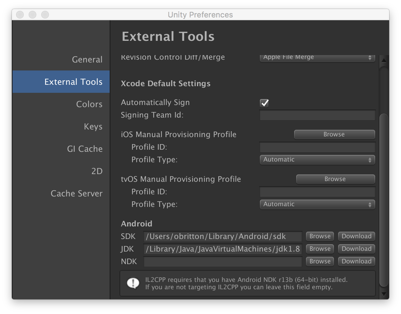Click the empty NDK path field
The width and height of the screenshot is (401, 314).
pos(223,261)
